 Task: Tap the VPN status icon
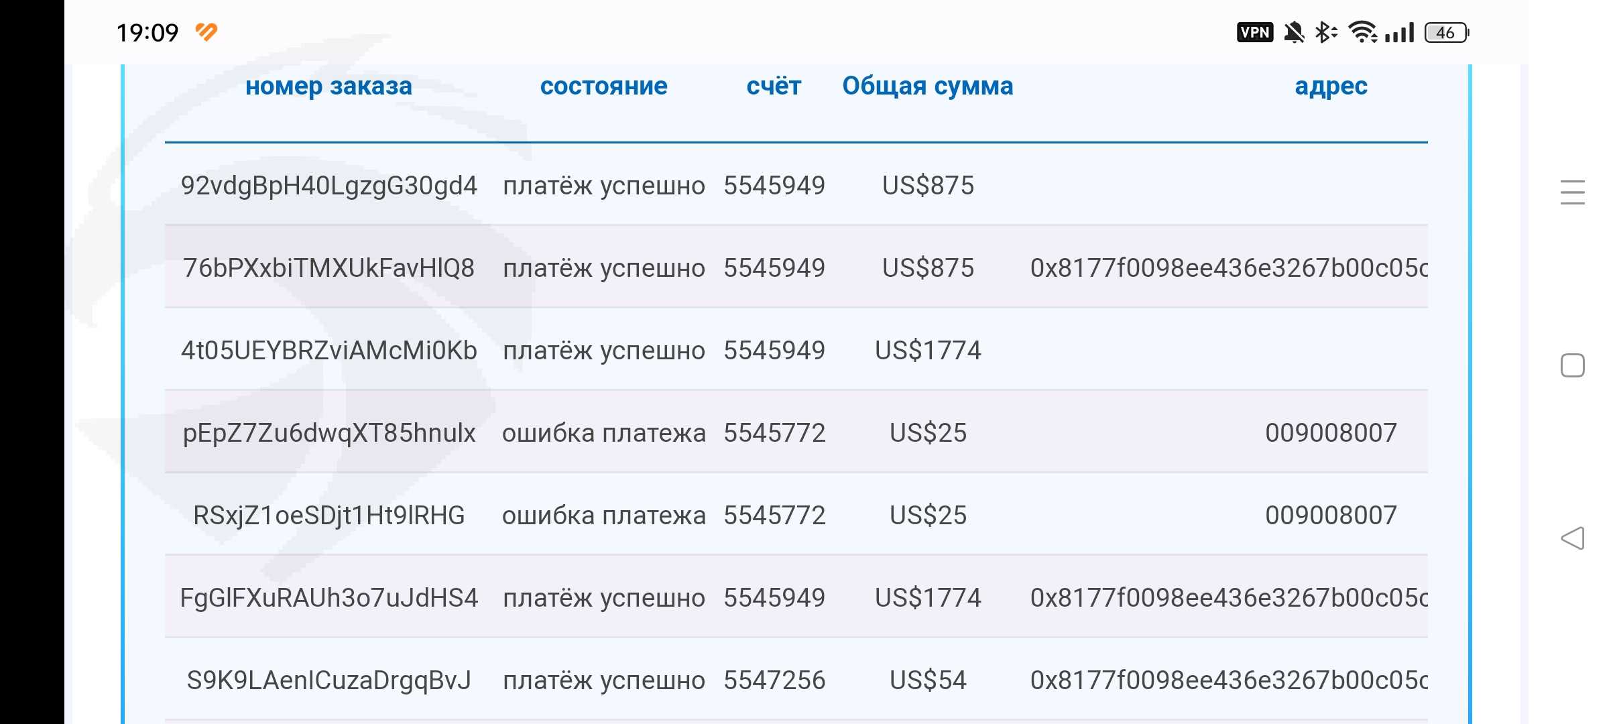click(1255, 32)
